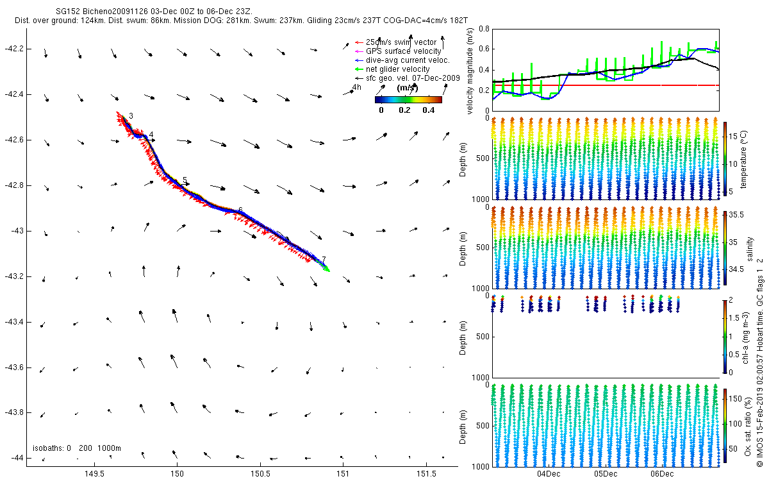Click day marker '3' on the glider track
This screenshot has height=481, width=769.
(x=131, y=116)
